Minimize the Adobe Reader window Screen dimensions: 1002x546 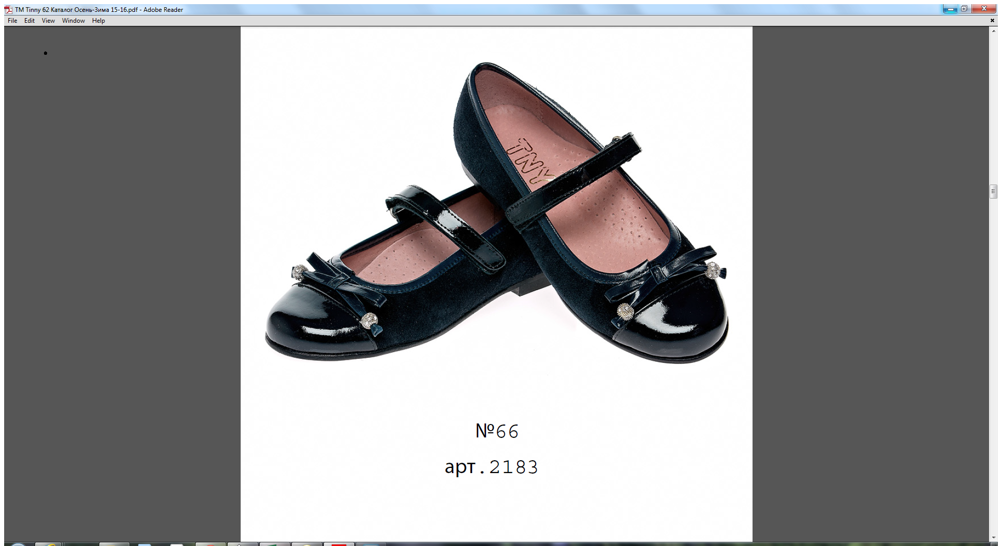(950, 9)
